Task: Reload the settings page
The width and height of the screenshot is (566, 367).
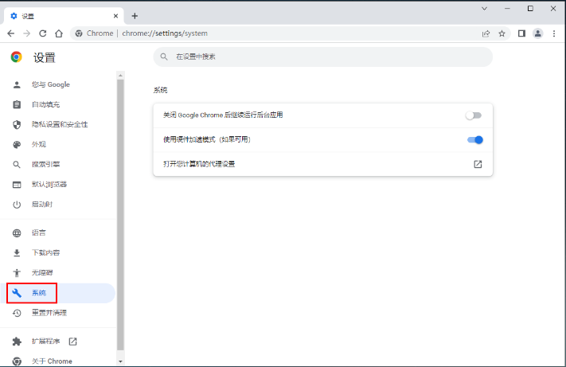Action: [43, 33]
